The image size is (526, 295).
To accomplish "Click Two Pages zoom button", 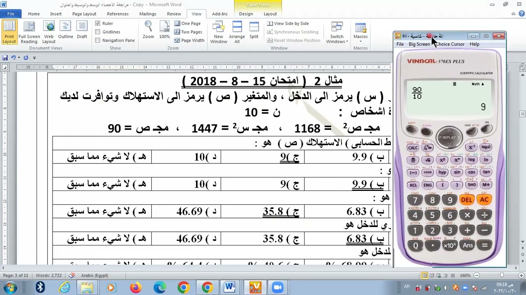I will pyautogui.click(x=188, y=32).
